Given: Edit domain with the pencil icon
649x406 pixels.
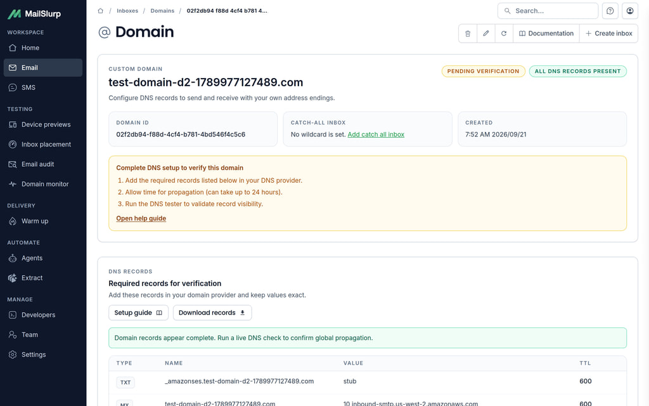Looking at the screenshot, I should point(486,34).
